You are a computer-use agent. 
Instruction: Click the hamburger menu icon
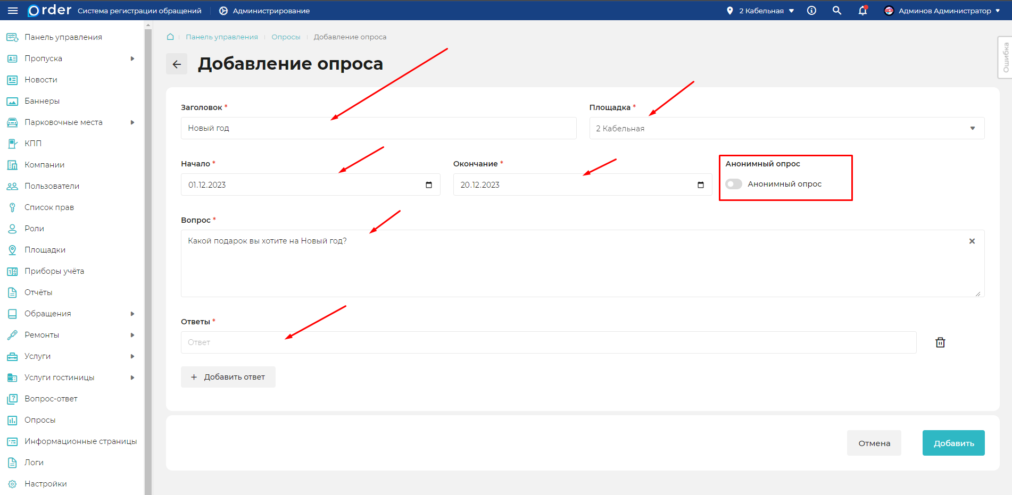click(13, 11)
